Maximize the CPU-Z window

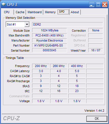point(98,4)
